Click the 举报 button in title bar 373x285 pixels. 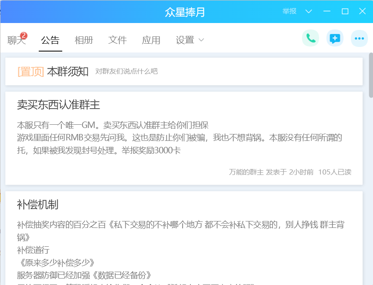point(290,11)
